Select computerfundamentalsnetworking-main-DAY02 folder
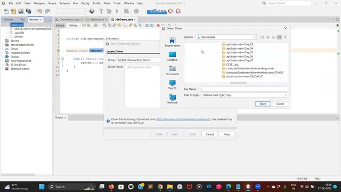The height and width of the screenshot is (192, 341). [252, 73]
